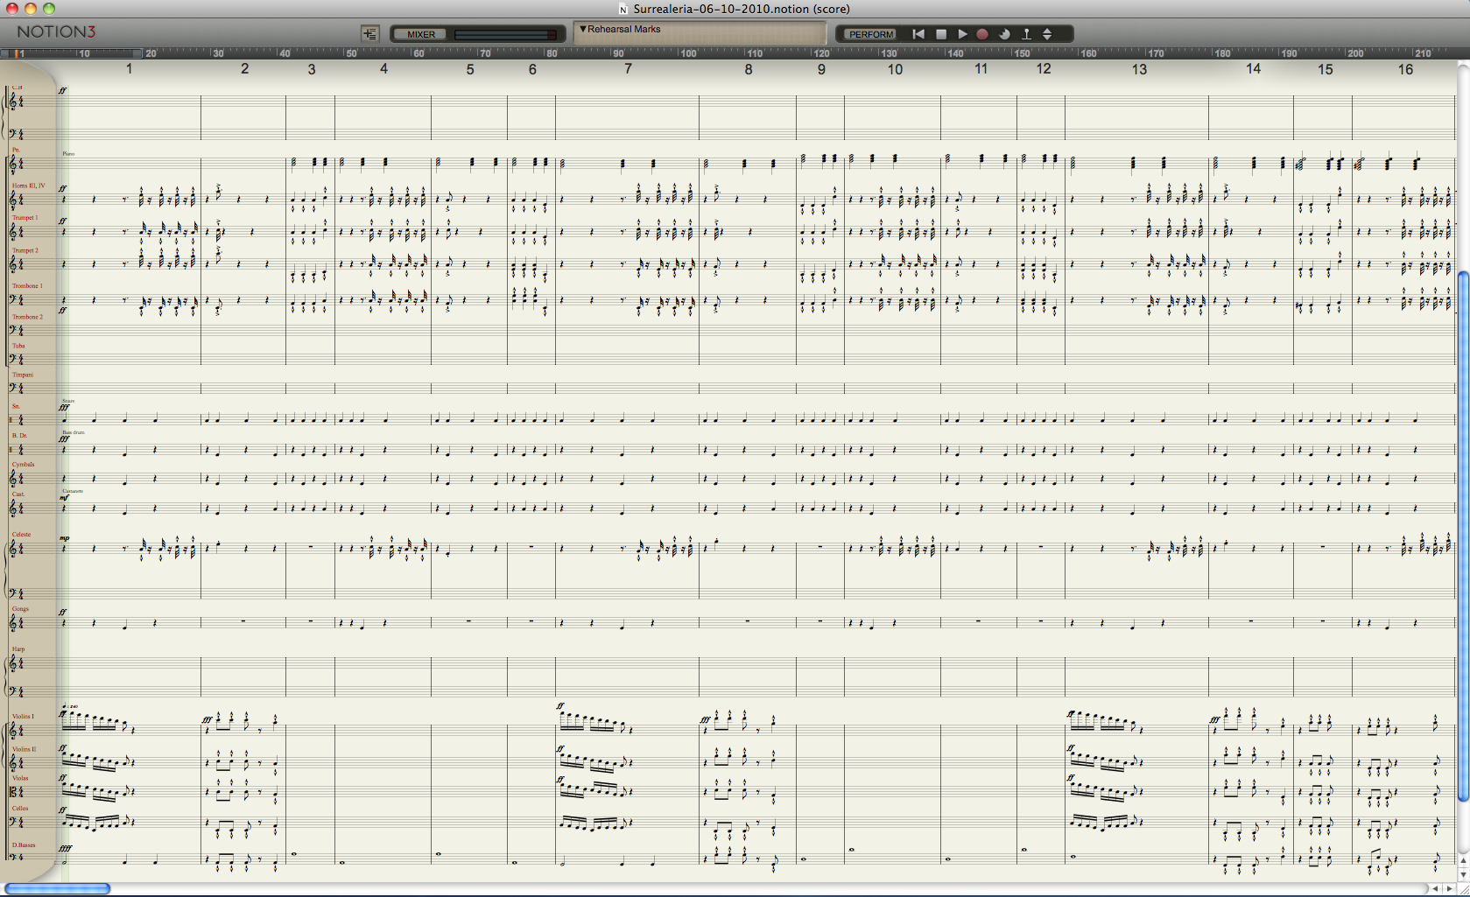Select the Violas staff label
Image resolution: width=1470 pixels, height=897 pixels.
(x=20, y=778)
